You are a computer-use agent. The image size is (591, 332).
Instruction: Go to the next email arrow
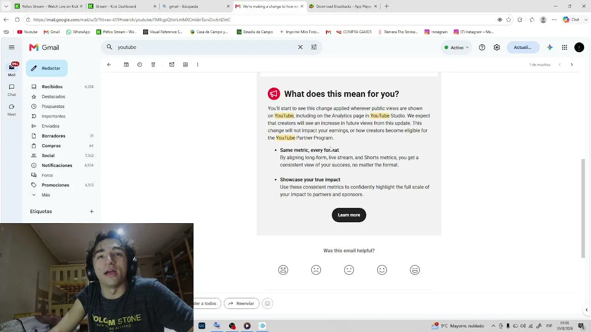[572, 65]
